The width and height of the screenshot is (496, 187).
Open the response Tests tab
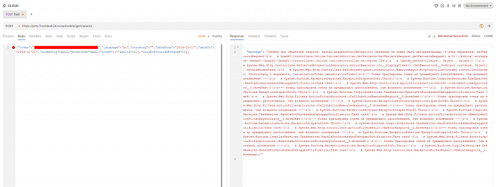point(284,36)
